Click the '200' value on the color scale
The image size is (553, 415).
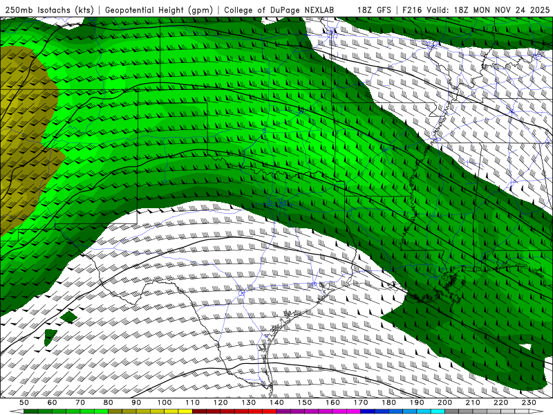tap(444, 403)
